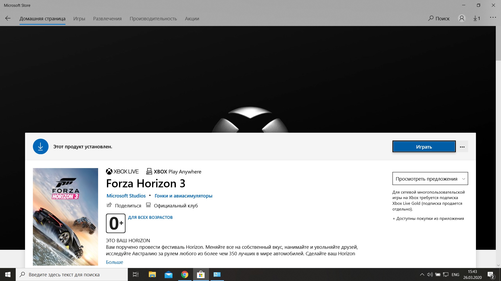Open the downloads and updates indicator
Screen dimensions: 501x281
pos(476,18)
